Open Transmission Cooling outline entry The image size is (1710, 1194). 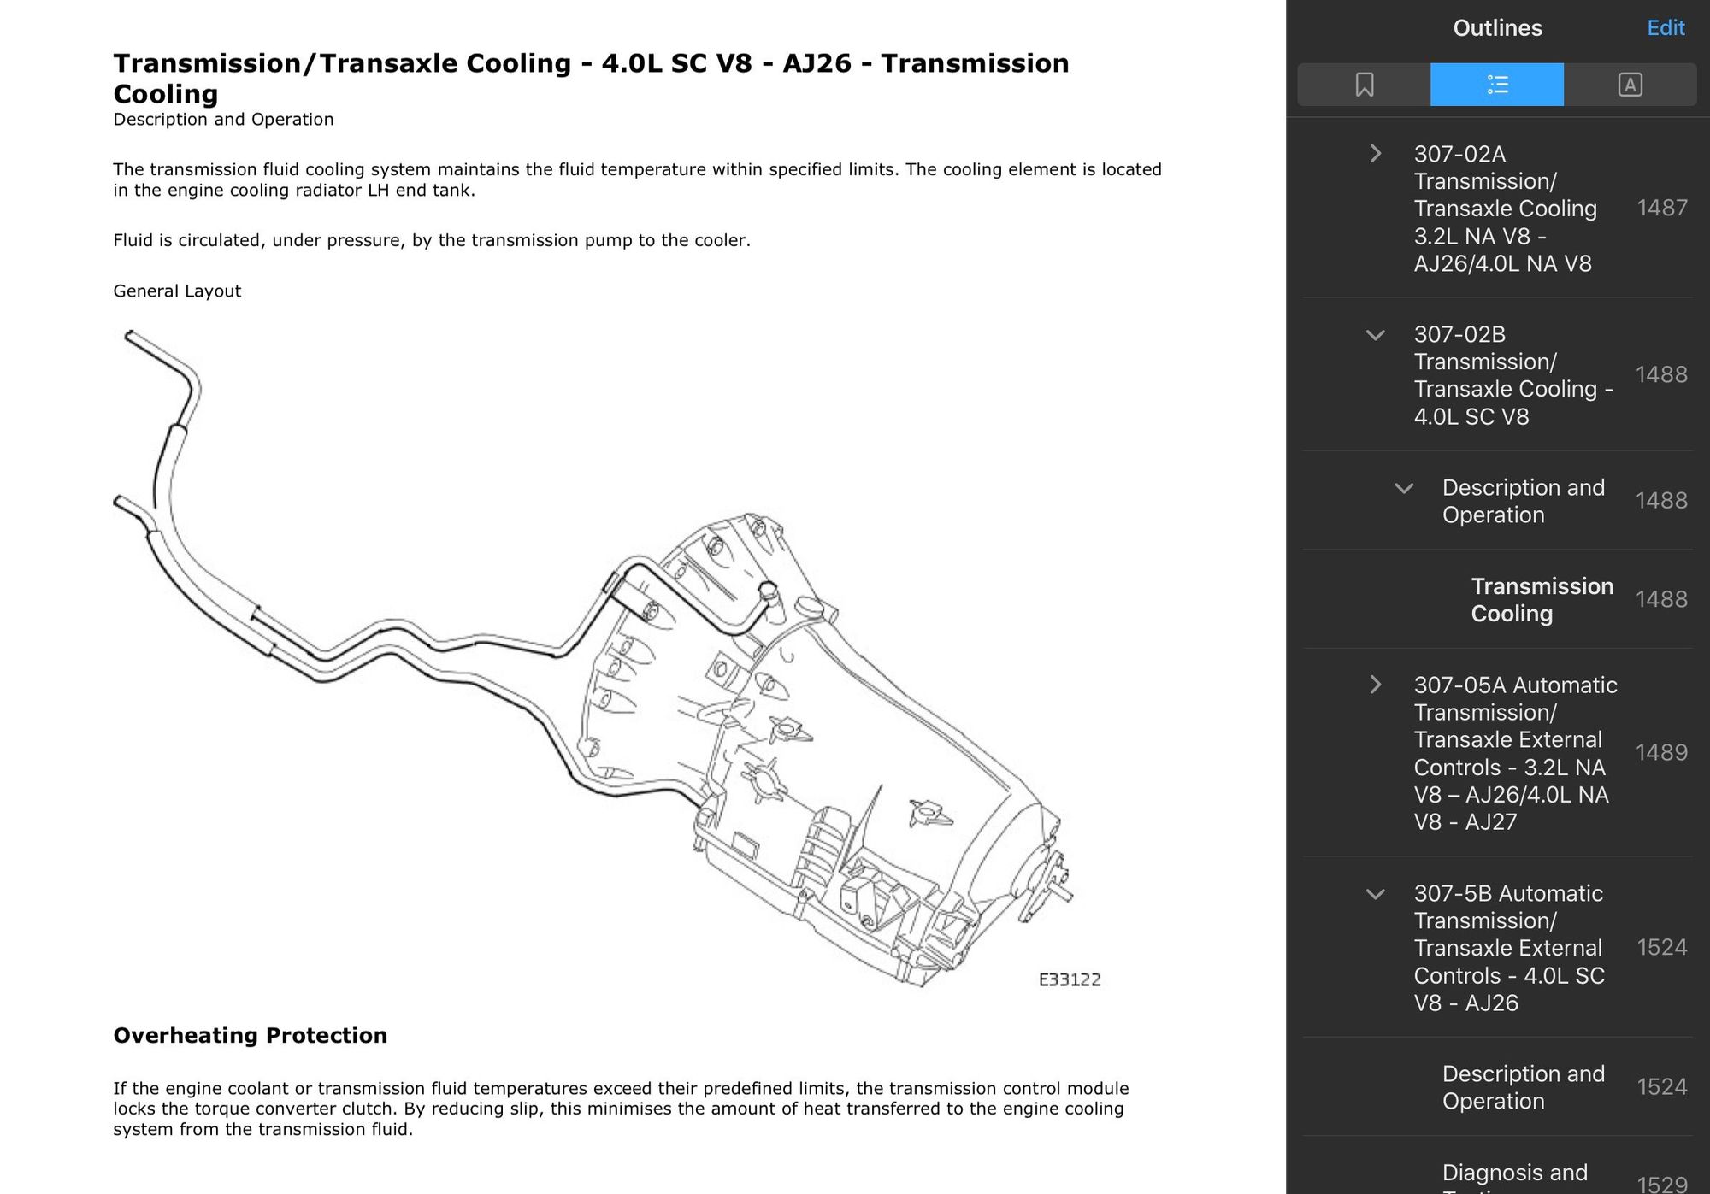point(1542,599)
